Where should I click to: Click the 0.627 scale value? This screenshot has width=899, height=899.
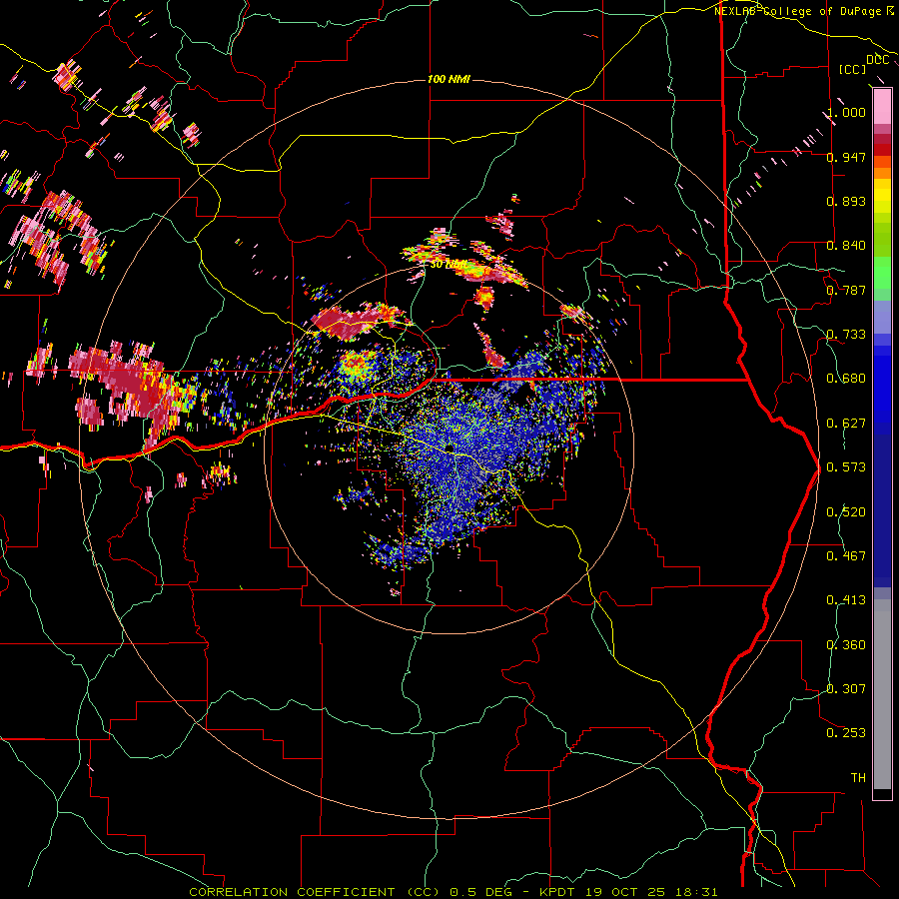(846, 424)
